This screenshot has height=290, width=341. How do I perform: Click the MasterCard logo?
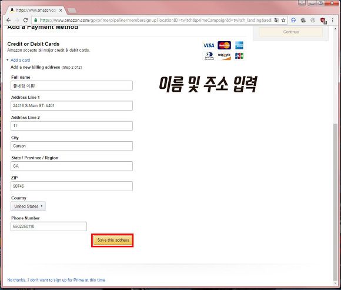click(224, 45)
